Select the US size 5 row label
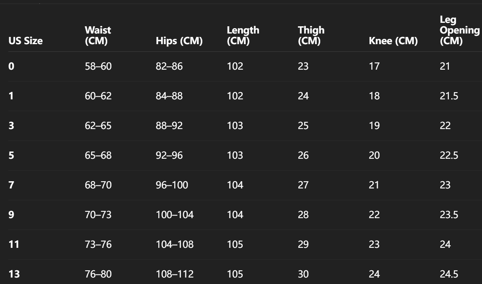Image resolution: width=482 pixels, height=284 pixels. pos(11,156)
